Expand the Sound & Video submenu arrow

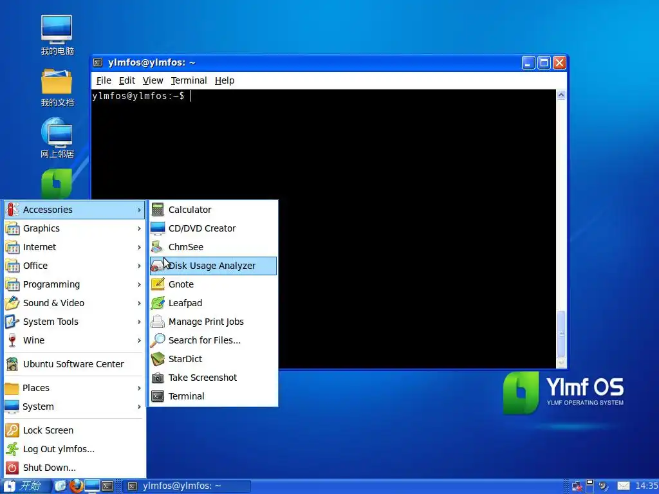pos(139,303)
